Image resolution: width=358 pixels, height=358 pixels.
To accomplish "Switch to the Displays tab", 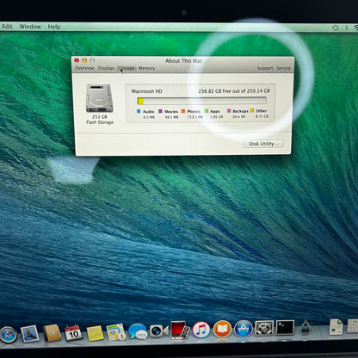I will click(106, 68).
